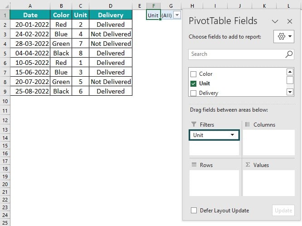The width and height of the screenshot is (302, 226).
Task: Click Delivered cell in row 2
Action: tap(111, 25)
